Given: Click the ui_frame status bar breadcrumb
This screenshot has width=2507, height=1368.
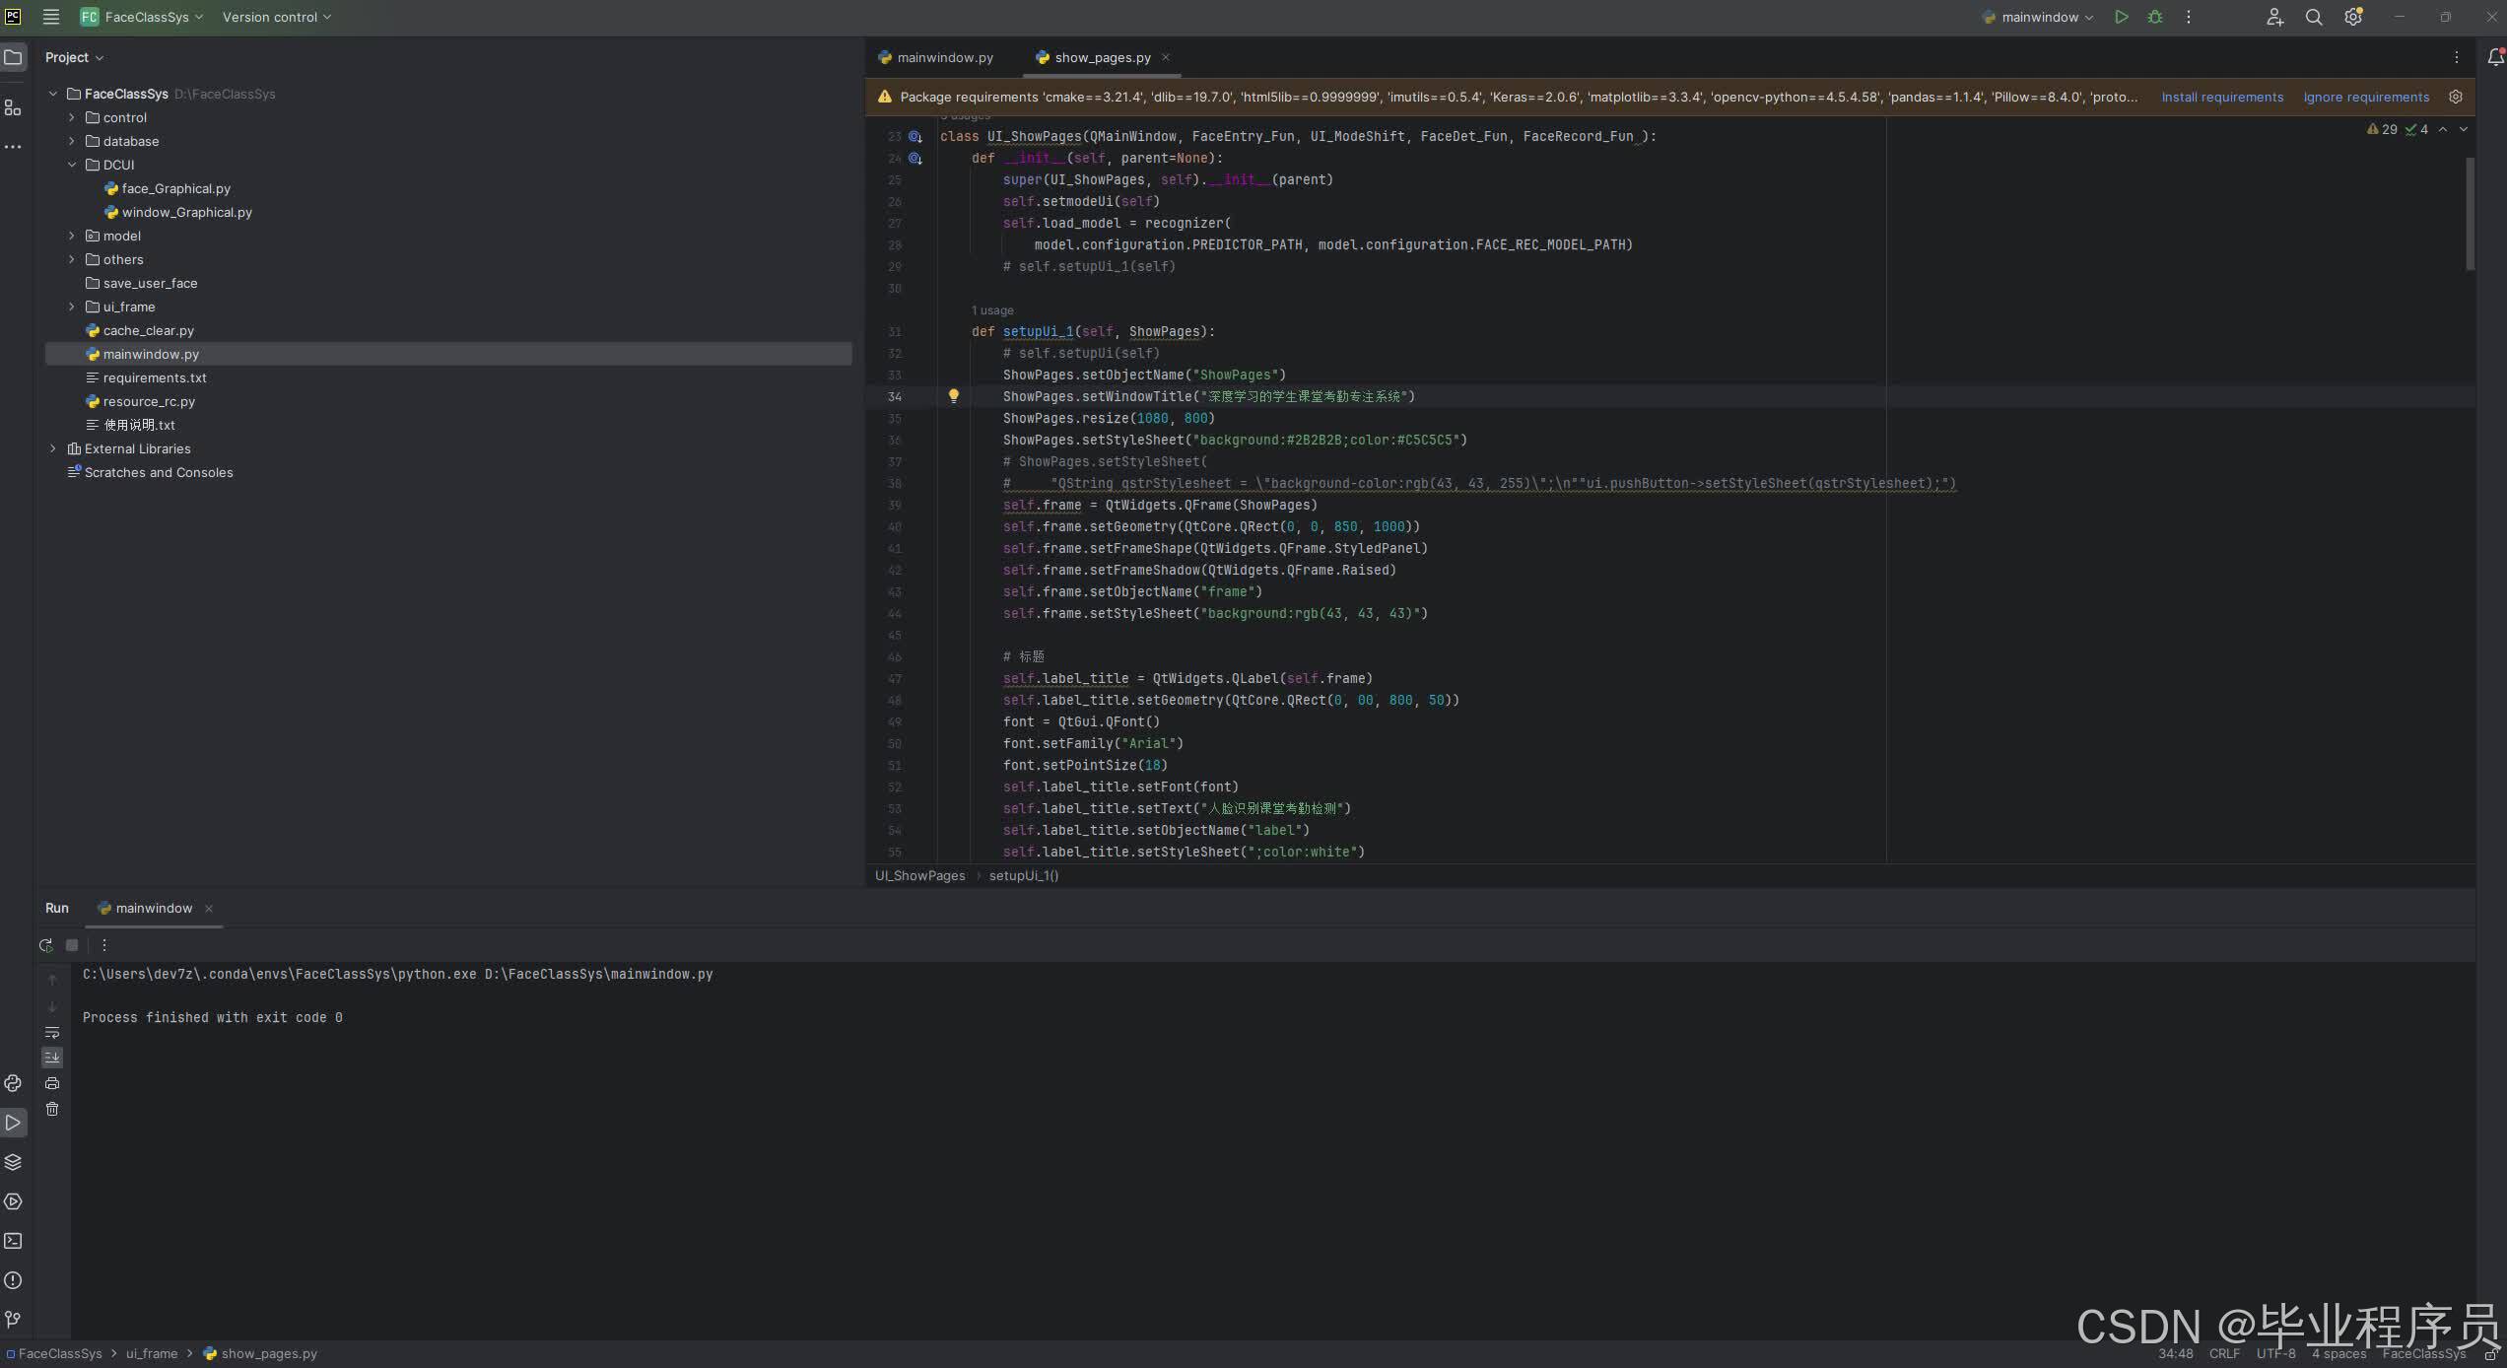Looking at the screenshot, I should 152,1353.
